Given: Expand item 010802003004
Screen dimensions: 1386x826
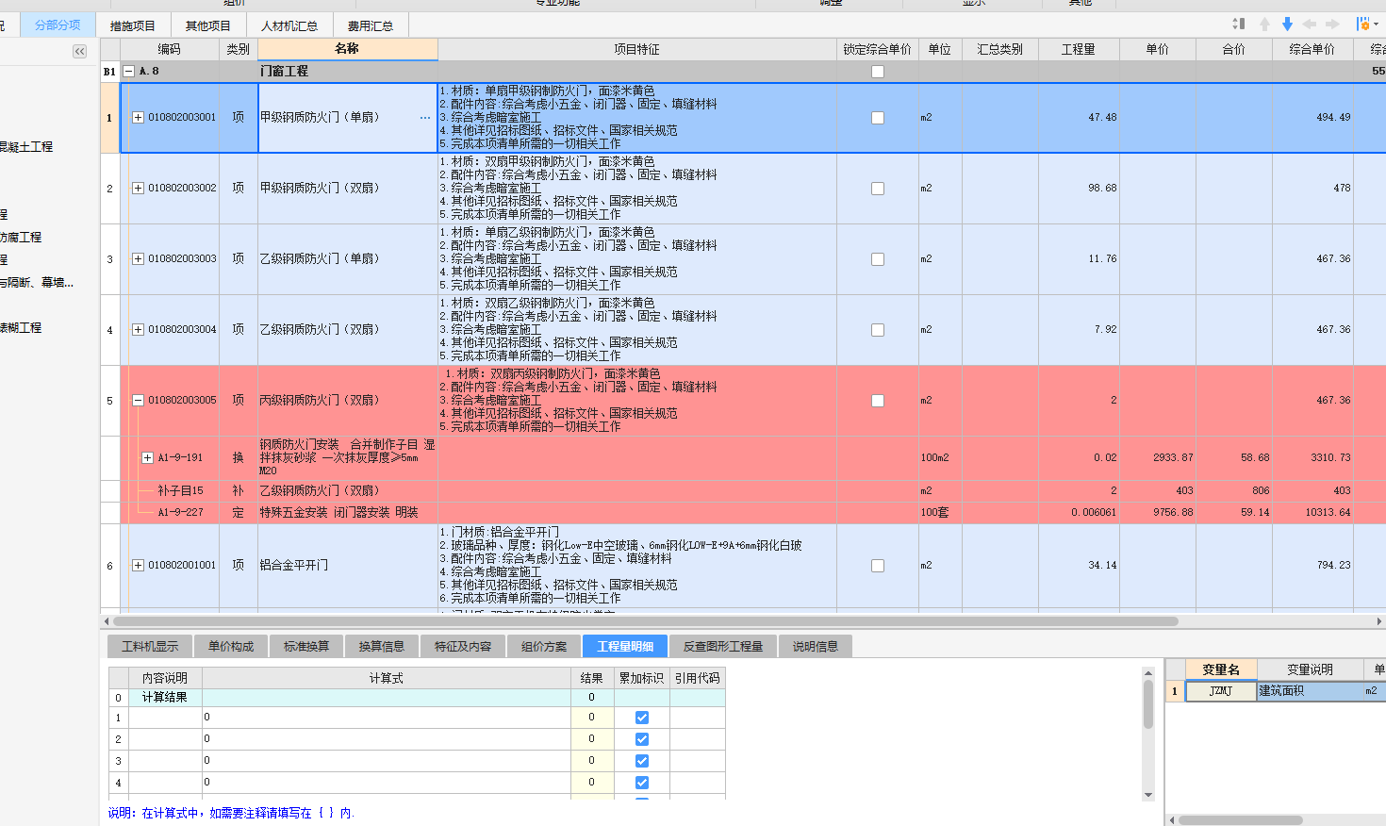Looking at the screenshot, I should click(138, 330).
